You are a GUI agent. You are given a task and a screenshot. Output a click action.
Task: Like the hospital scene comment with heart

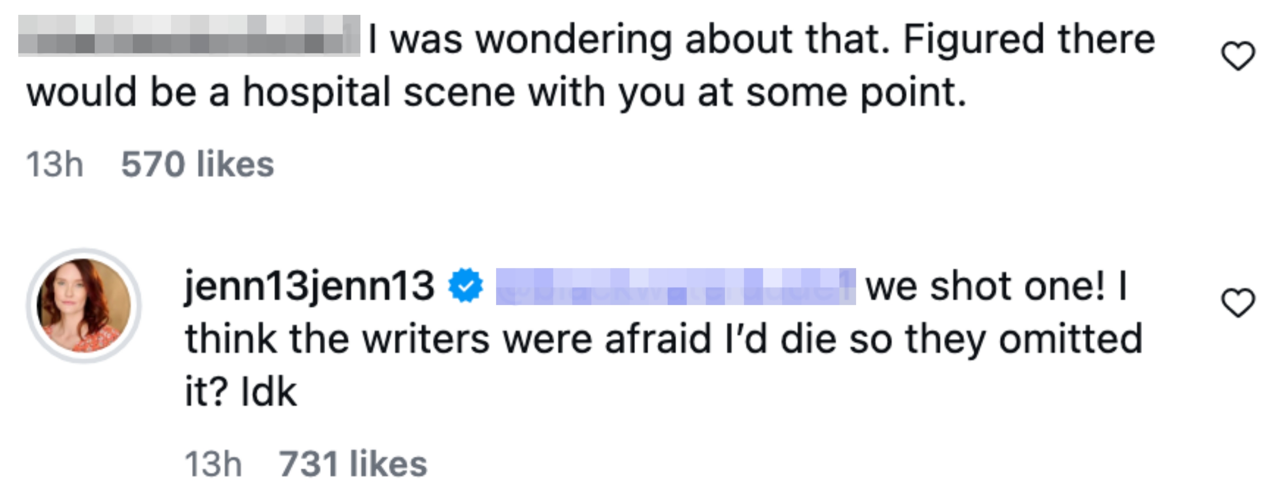(x=1237, y=56)
